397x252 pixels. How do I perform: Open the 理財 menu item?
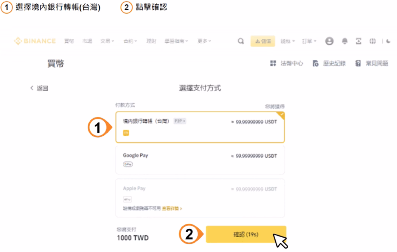(151, 41)
